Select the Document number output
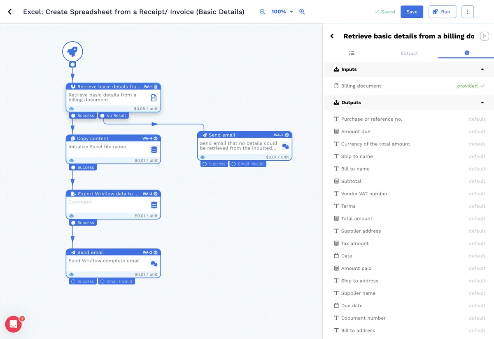 coord(409,318)
